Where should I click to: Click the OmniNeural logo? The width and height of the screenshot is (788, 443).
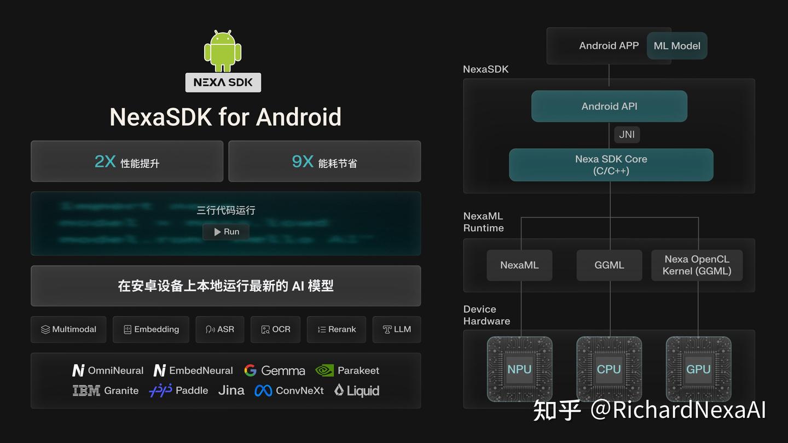(78, 370)
